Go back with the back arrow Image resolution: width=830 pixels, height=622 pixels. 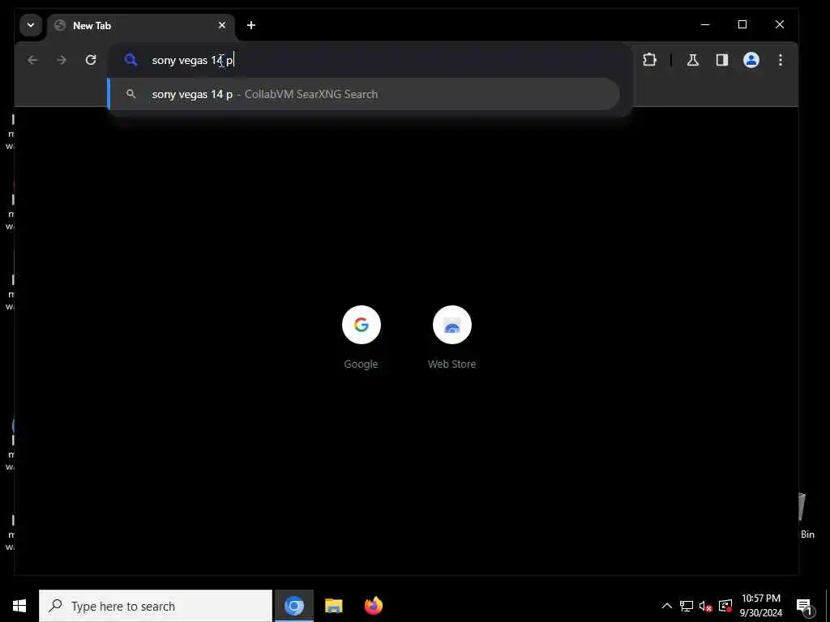point(32,60)
